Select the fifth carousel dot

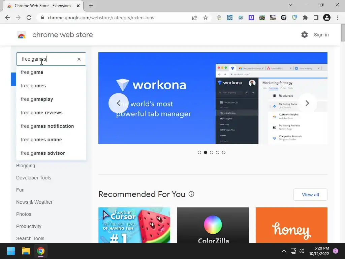pos(224,152)
